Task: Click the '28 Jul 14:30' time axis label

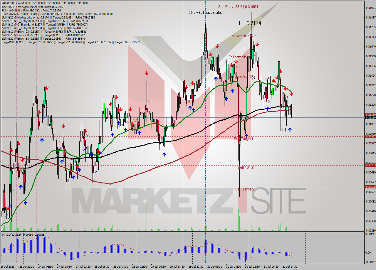Action: (x=121, y=267)
